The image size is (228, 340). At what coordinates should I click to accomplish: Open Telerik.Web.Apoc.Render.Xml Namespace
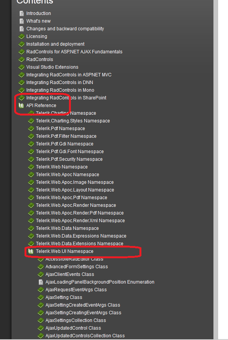(80, 221)
